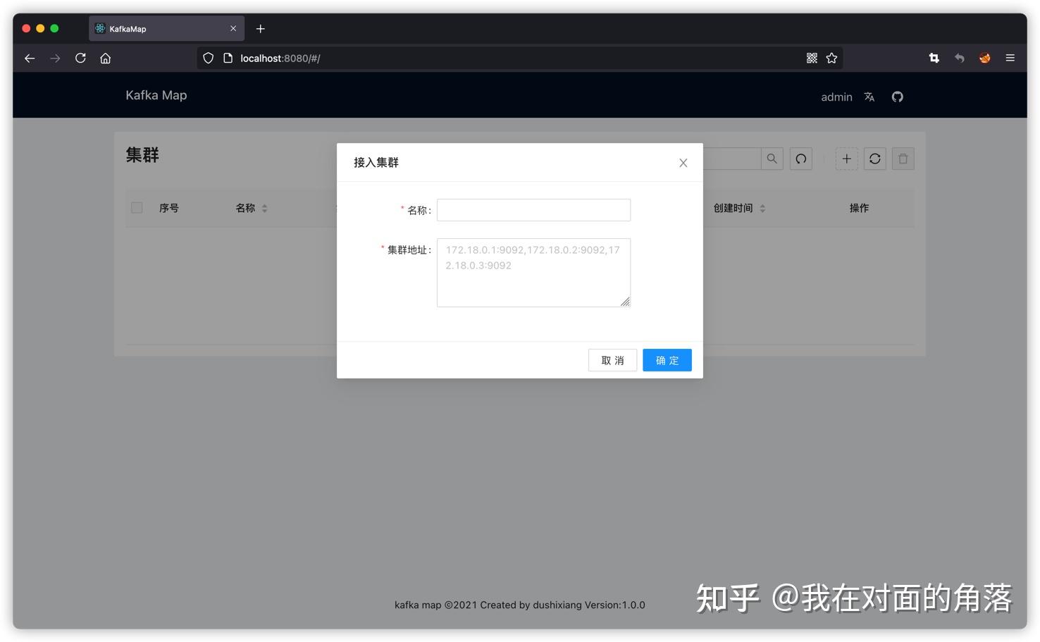The image size is (1040, 642).
Task: Close the 接入集群 dialog with X
Action: click(683, 163)
